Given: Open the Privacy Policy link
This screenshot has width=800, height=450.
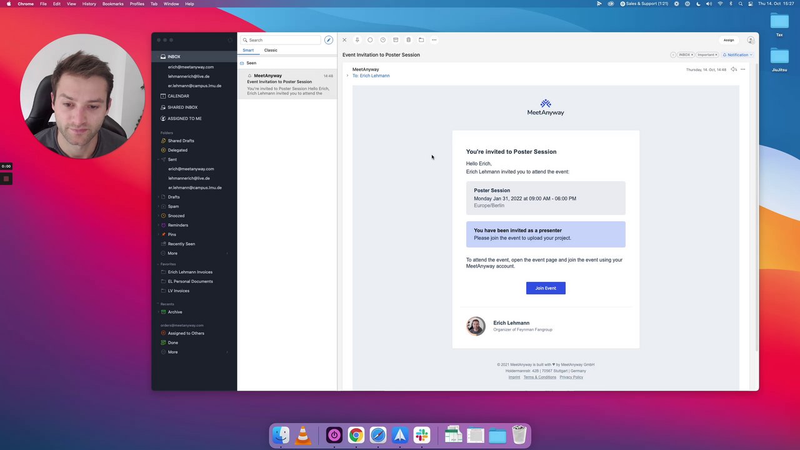Looking at the screenshot, I should point(571,377).
